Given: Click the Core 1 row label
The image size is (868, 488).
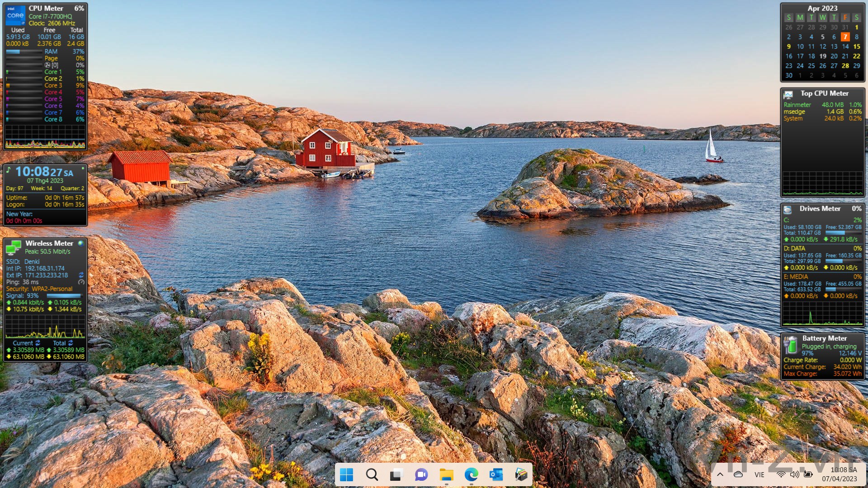Looking at the screenshot, I should click(53, 72).
